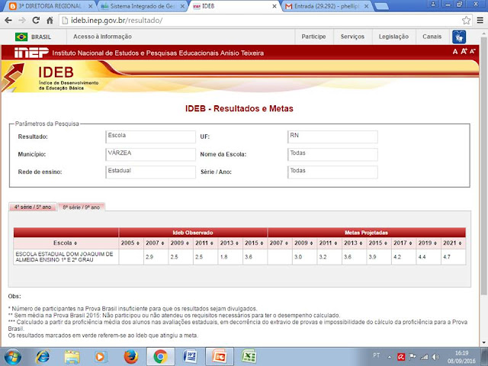Switch to Sistema Integrado de Gestão tab

(143, 6)
